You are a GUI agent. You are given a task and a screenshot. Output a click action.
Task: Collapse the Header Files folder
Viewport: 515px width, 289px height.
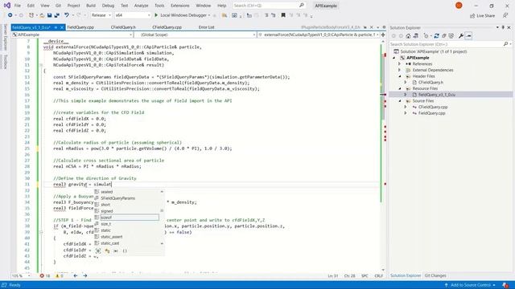(400, 76)
